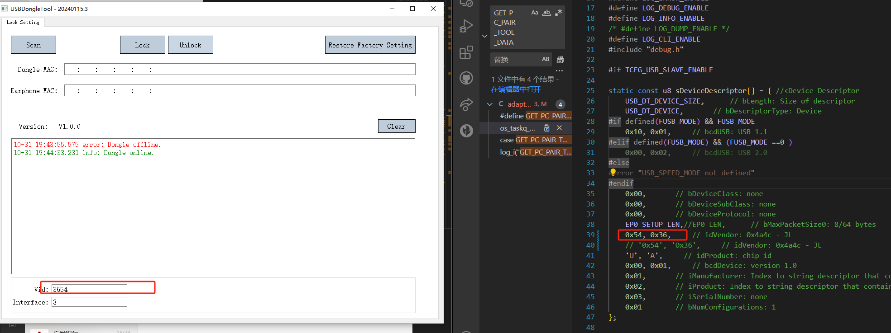Viewport: 891px width, 333px height.
Task: Collapse the adapt... file search results
Action: pos(489,104)
